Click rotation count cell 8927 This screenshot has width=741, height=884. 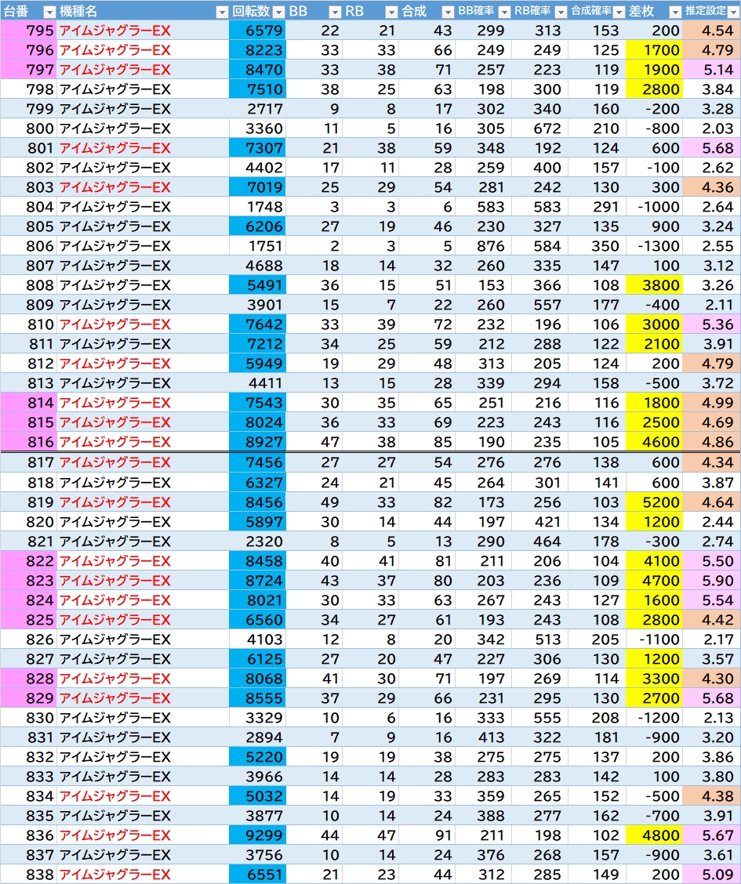(x=257, y=442)
